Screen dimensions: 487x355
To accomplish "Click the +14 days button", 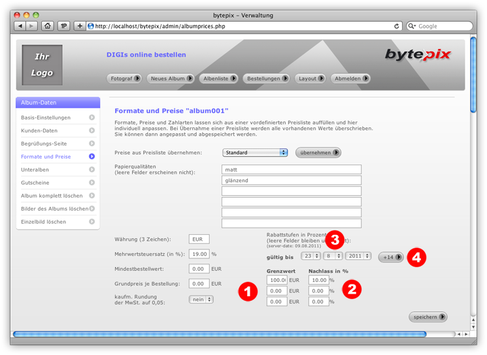I will pos(391,257).
